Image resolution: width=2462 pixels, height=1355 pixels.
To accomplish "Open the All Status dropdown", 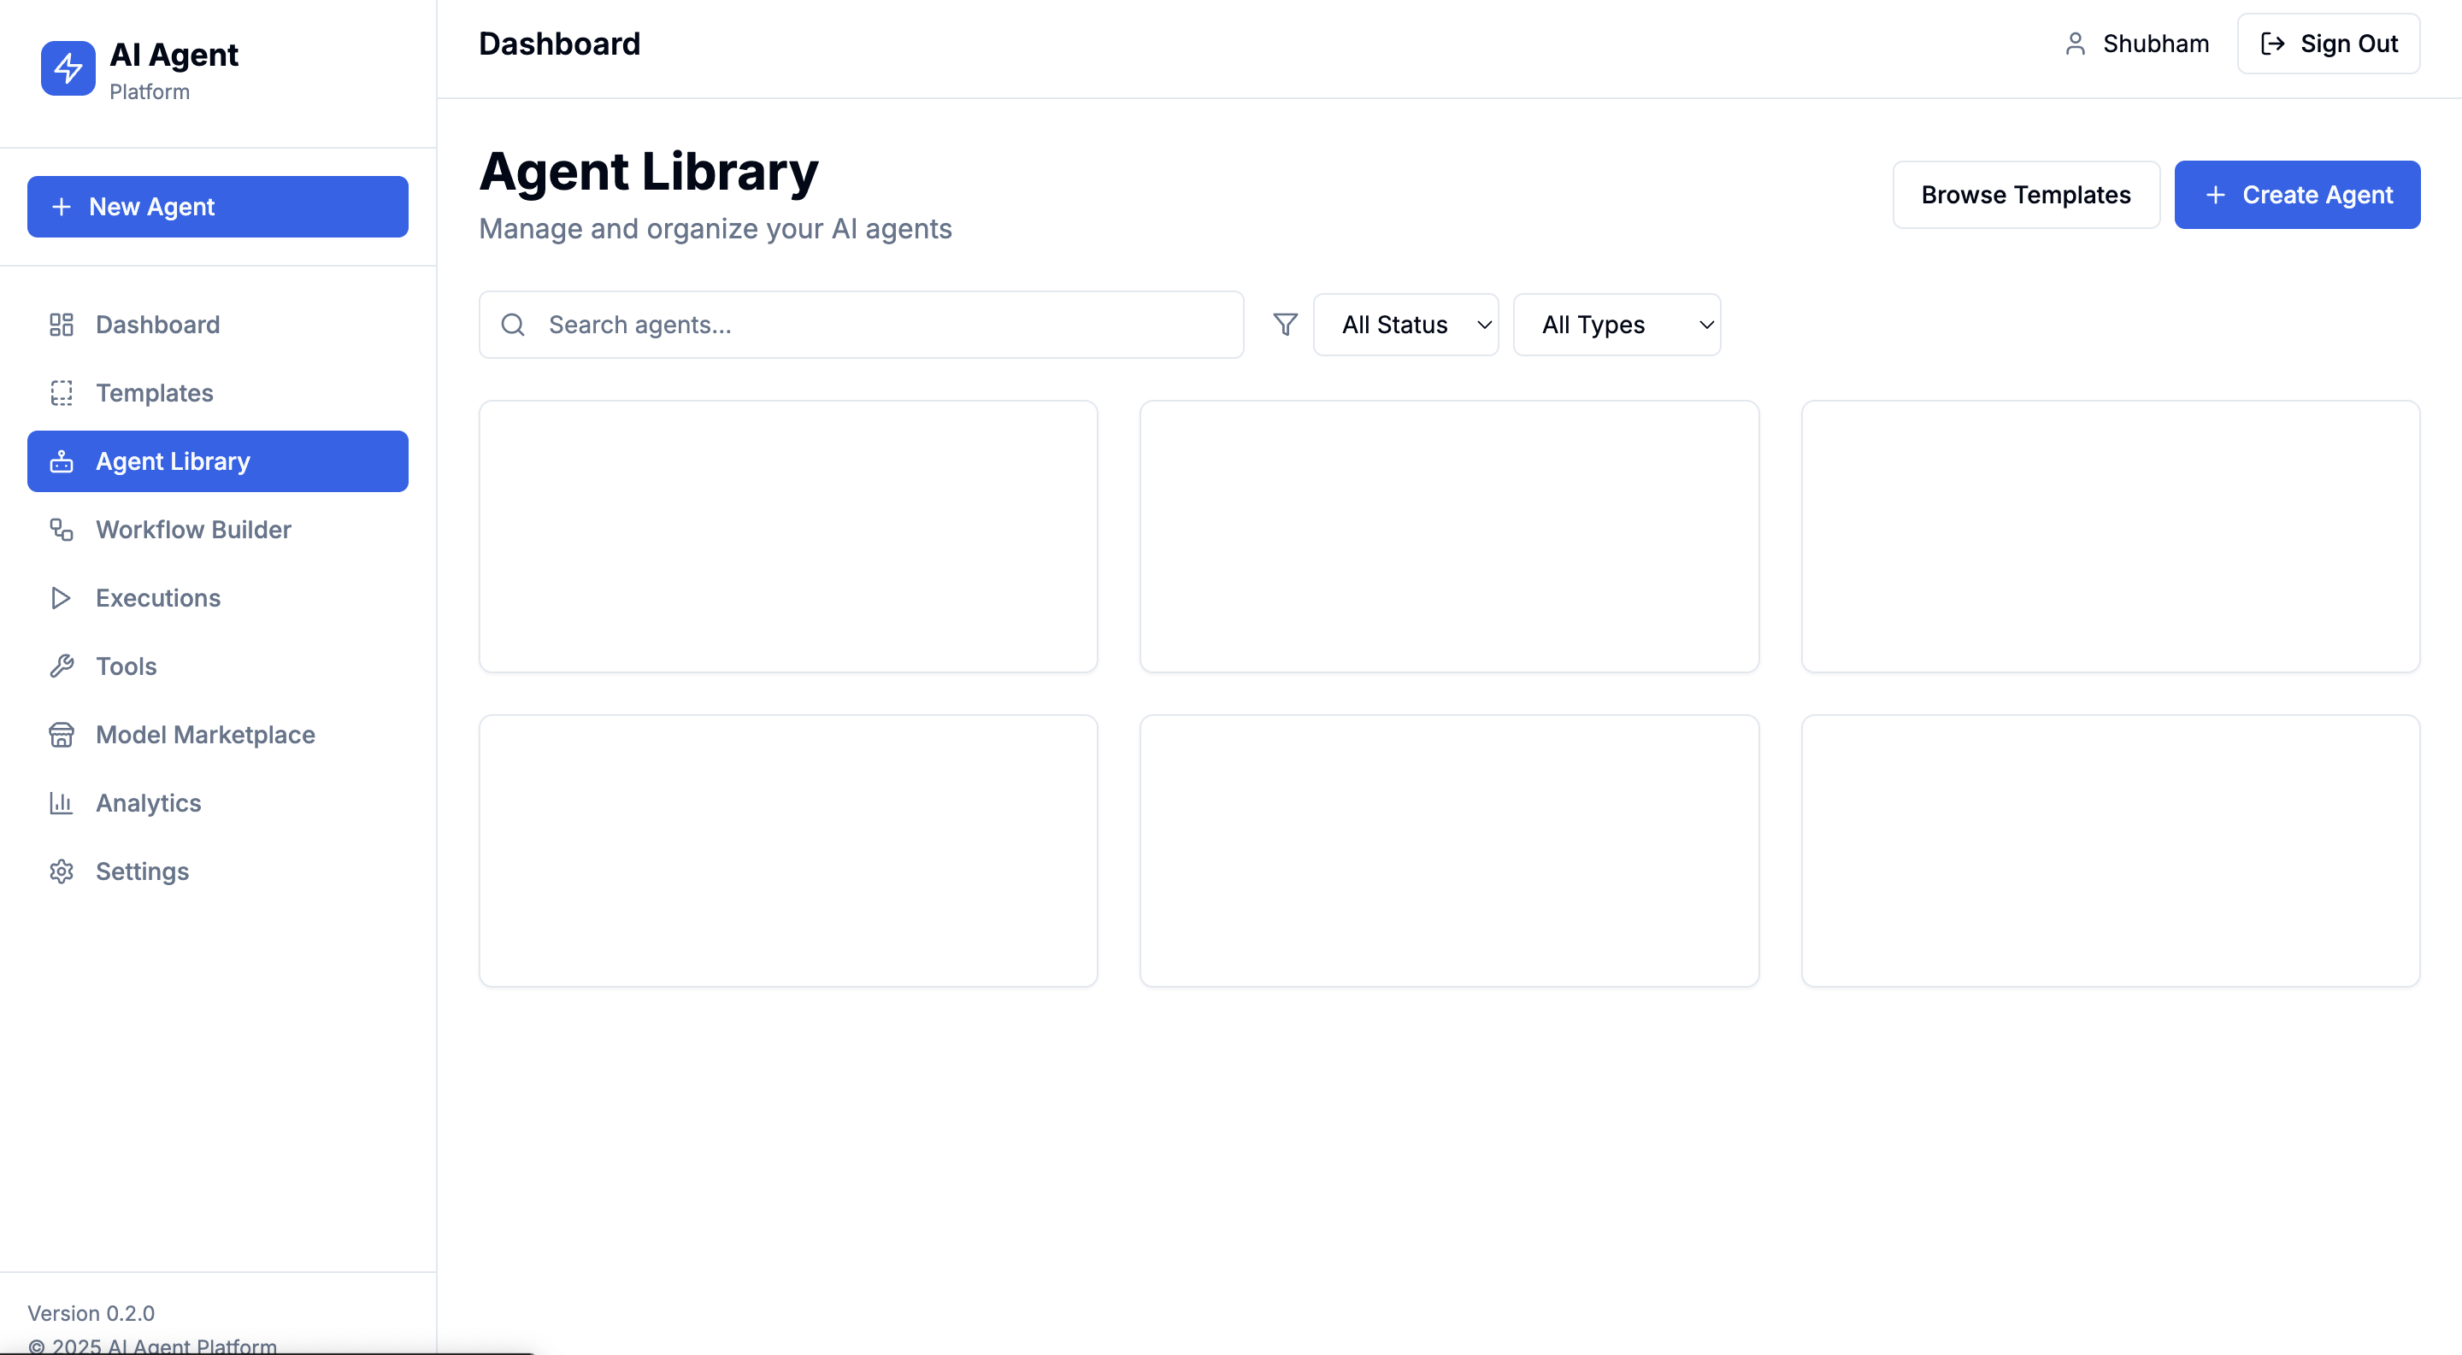I will (1405, 325).
